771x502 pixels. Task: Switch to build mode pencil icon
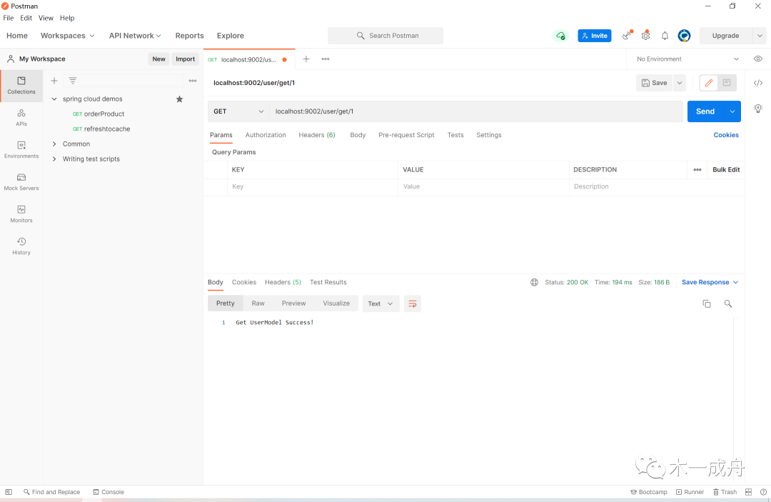(x=709, y=83)
